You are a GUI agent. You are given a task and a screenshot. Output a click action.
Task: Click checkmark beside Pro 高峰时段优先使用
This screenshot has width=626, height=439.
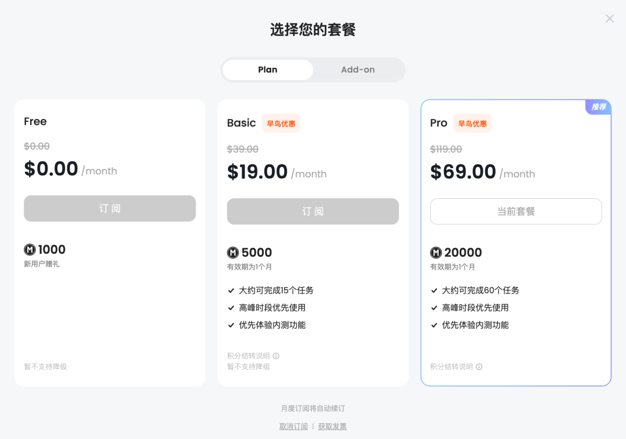[x=434, y=308]
